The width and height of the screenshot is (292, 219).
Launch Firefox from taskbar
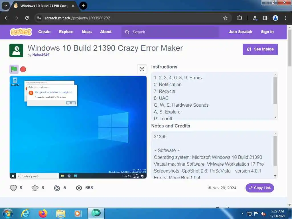tap(43, 213)
